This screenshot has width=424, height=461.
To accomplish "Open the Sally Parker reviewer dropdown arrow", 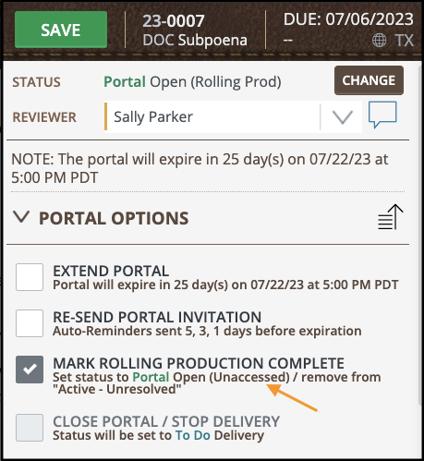I will [x=343, y=117].
